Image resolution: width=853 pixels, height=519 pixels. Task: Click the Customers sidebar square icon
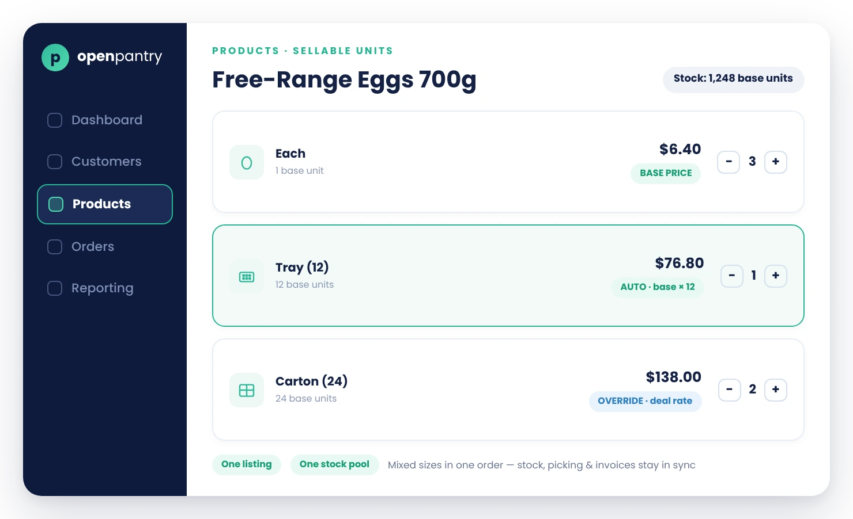click(55, 162)
